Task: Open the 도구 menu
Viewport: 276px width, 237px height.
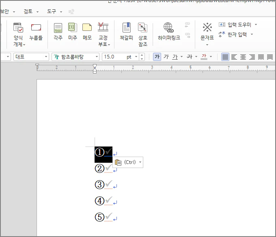Action: (x=52, y=11)
